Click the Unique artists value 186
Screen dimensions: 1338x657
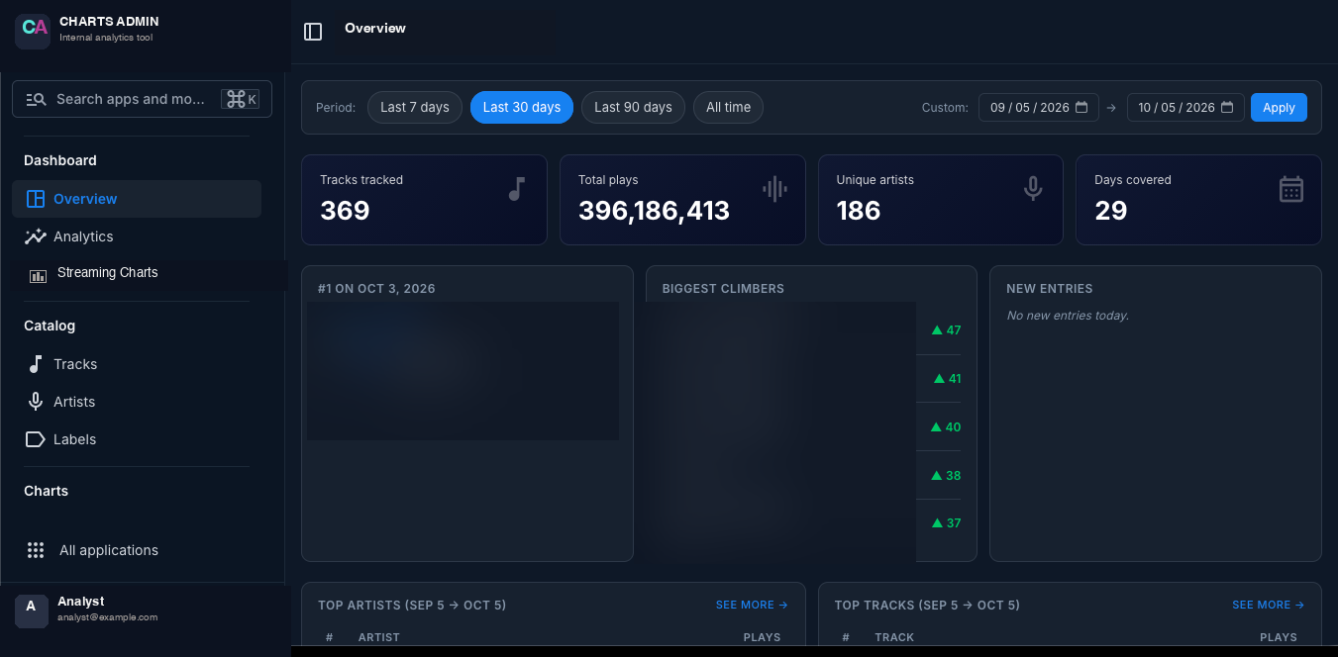859,211
